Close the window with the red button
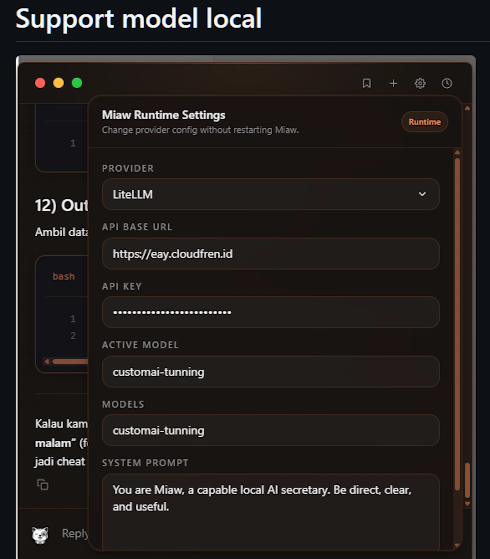Viewport: 490px width, 559px height. (40, 83)
